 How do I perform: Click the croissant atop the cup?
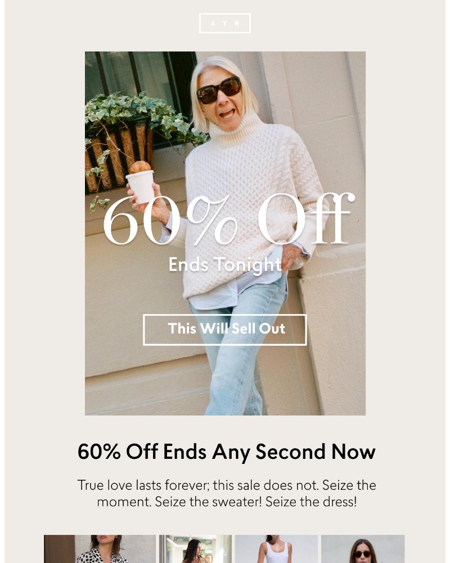[139, 167]
